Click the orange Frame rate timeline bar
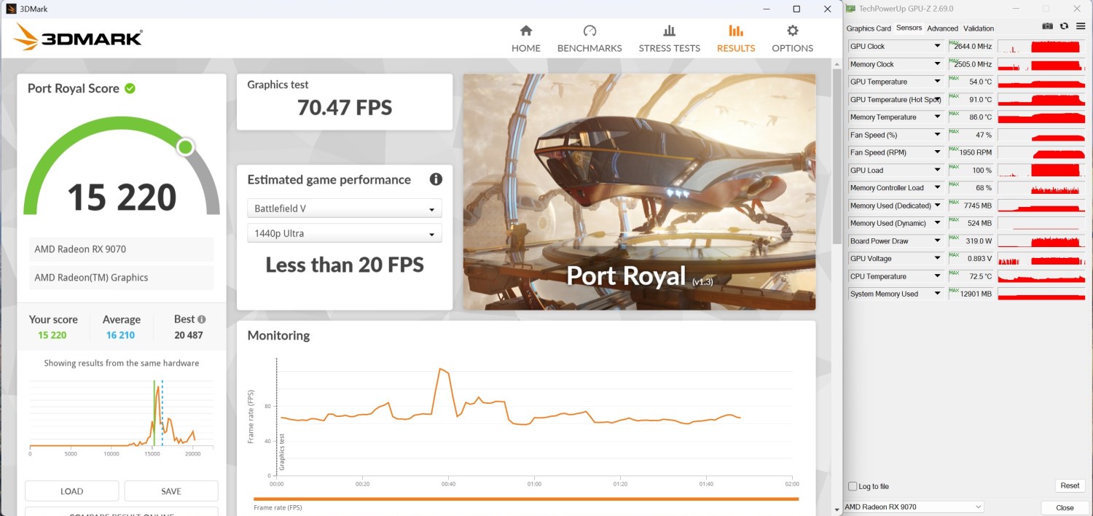 click(526, 499)
